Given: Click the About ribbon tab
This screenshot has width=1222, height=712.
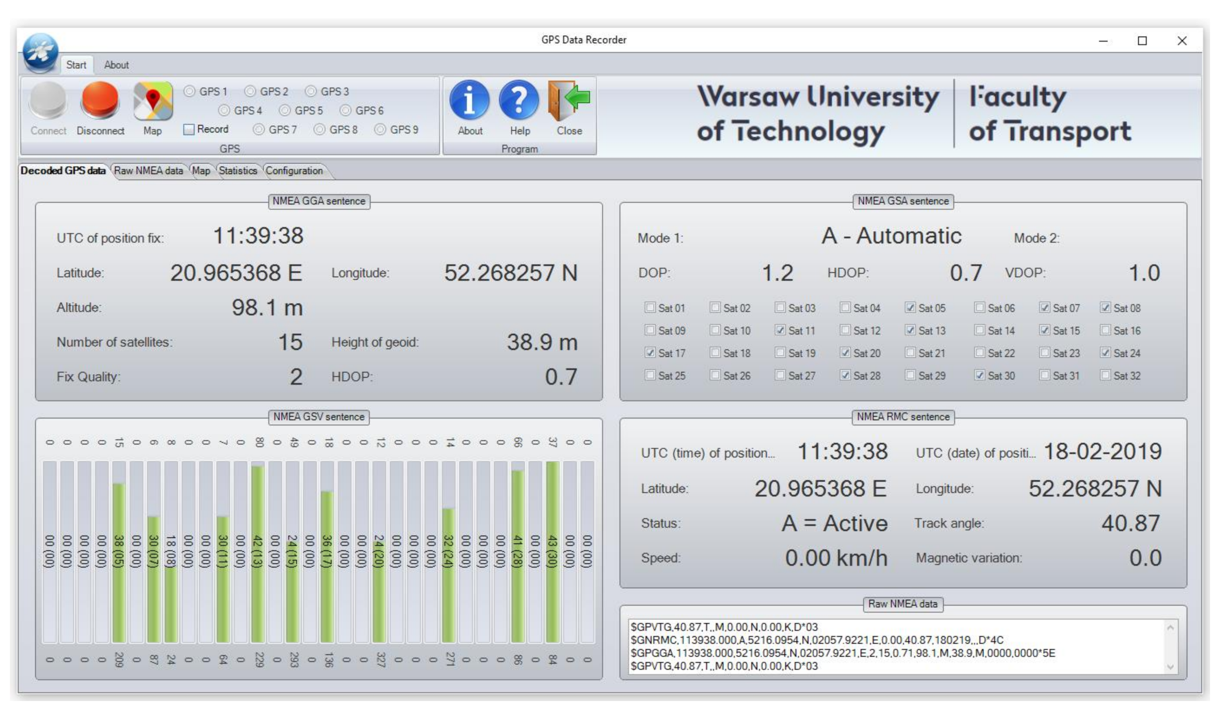Looking at the screenshot, I should tap(116, 65).
